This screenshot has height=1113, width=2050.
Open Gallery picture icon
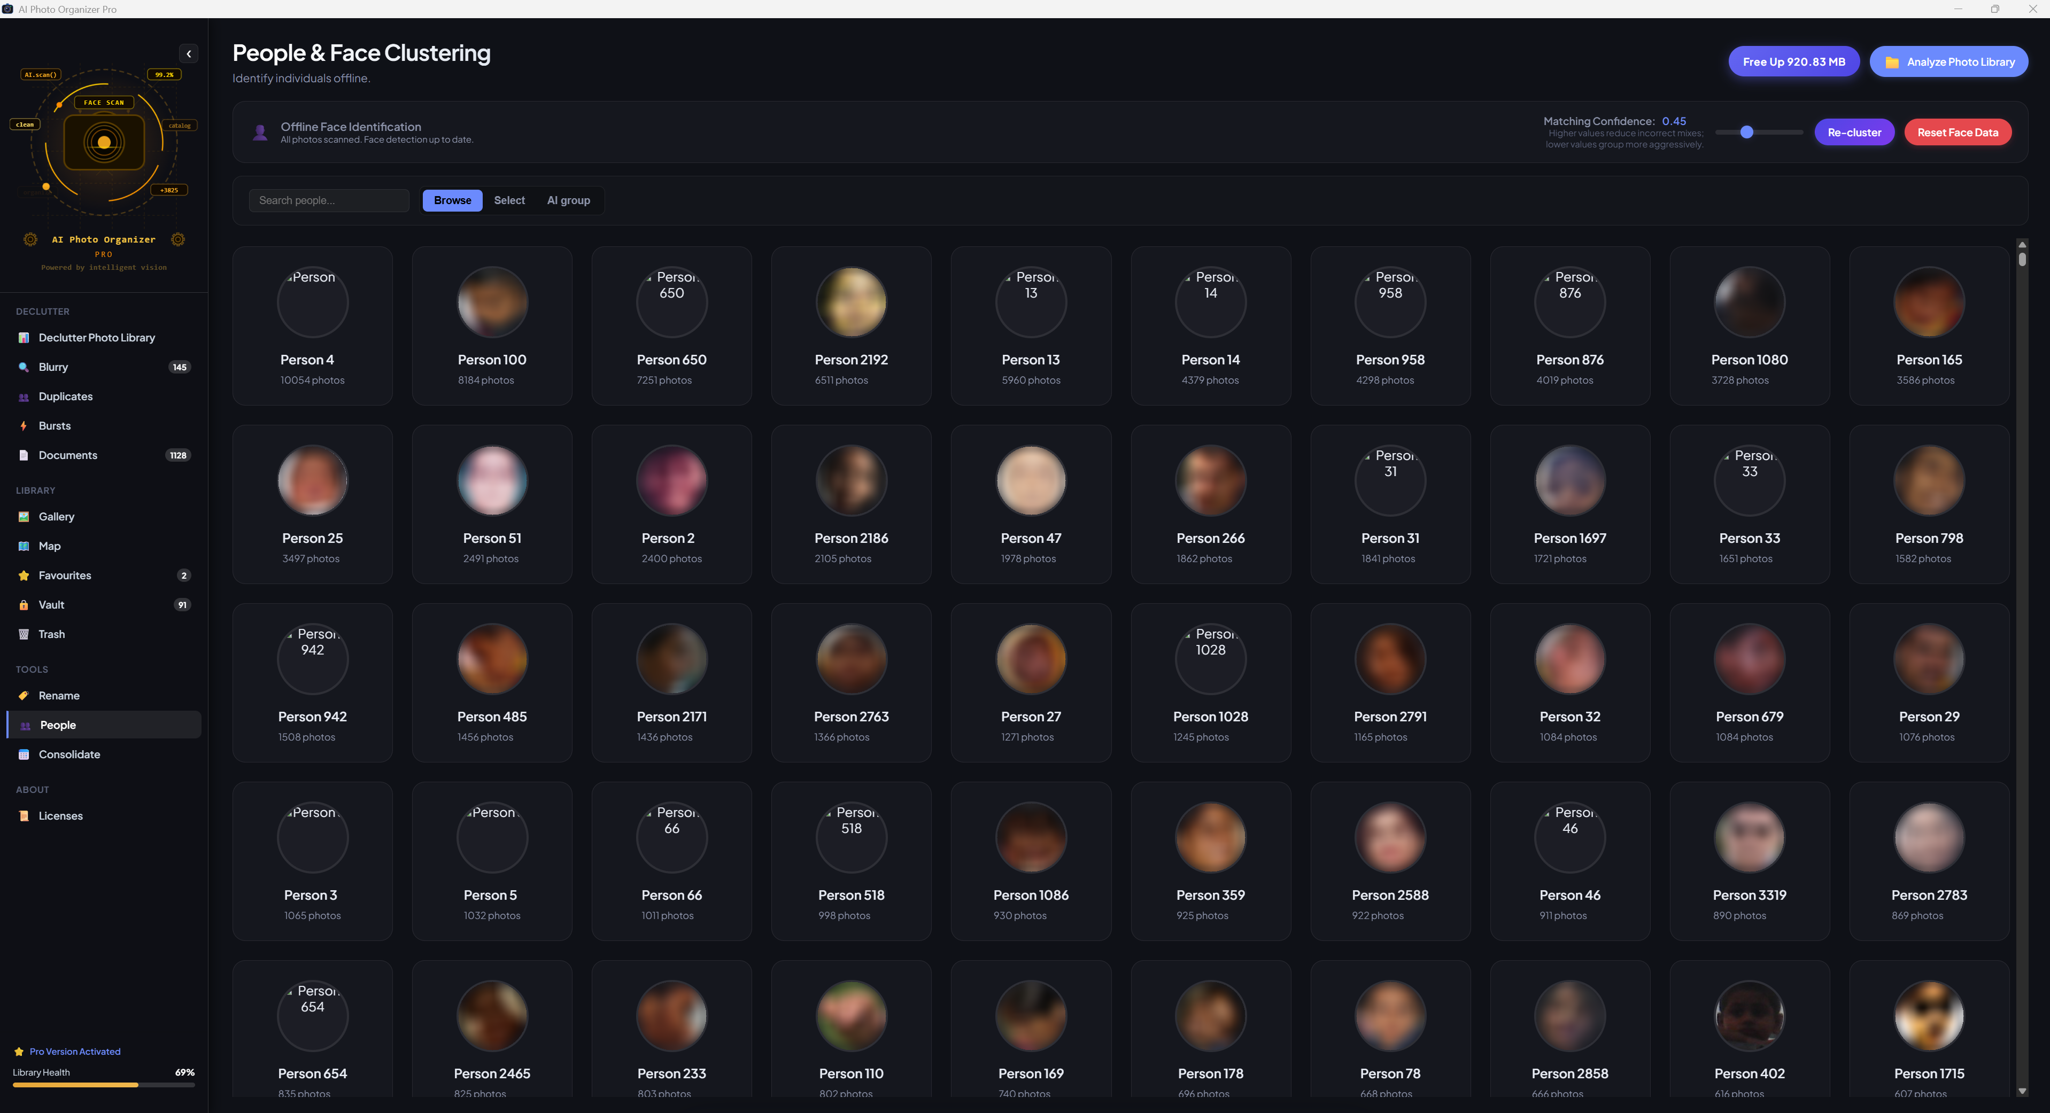coord(24,516)
